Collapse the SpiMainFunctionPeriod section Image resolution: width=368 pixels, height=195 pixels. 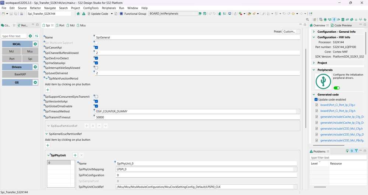tap(46, 79)
